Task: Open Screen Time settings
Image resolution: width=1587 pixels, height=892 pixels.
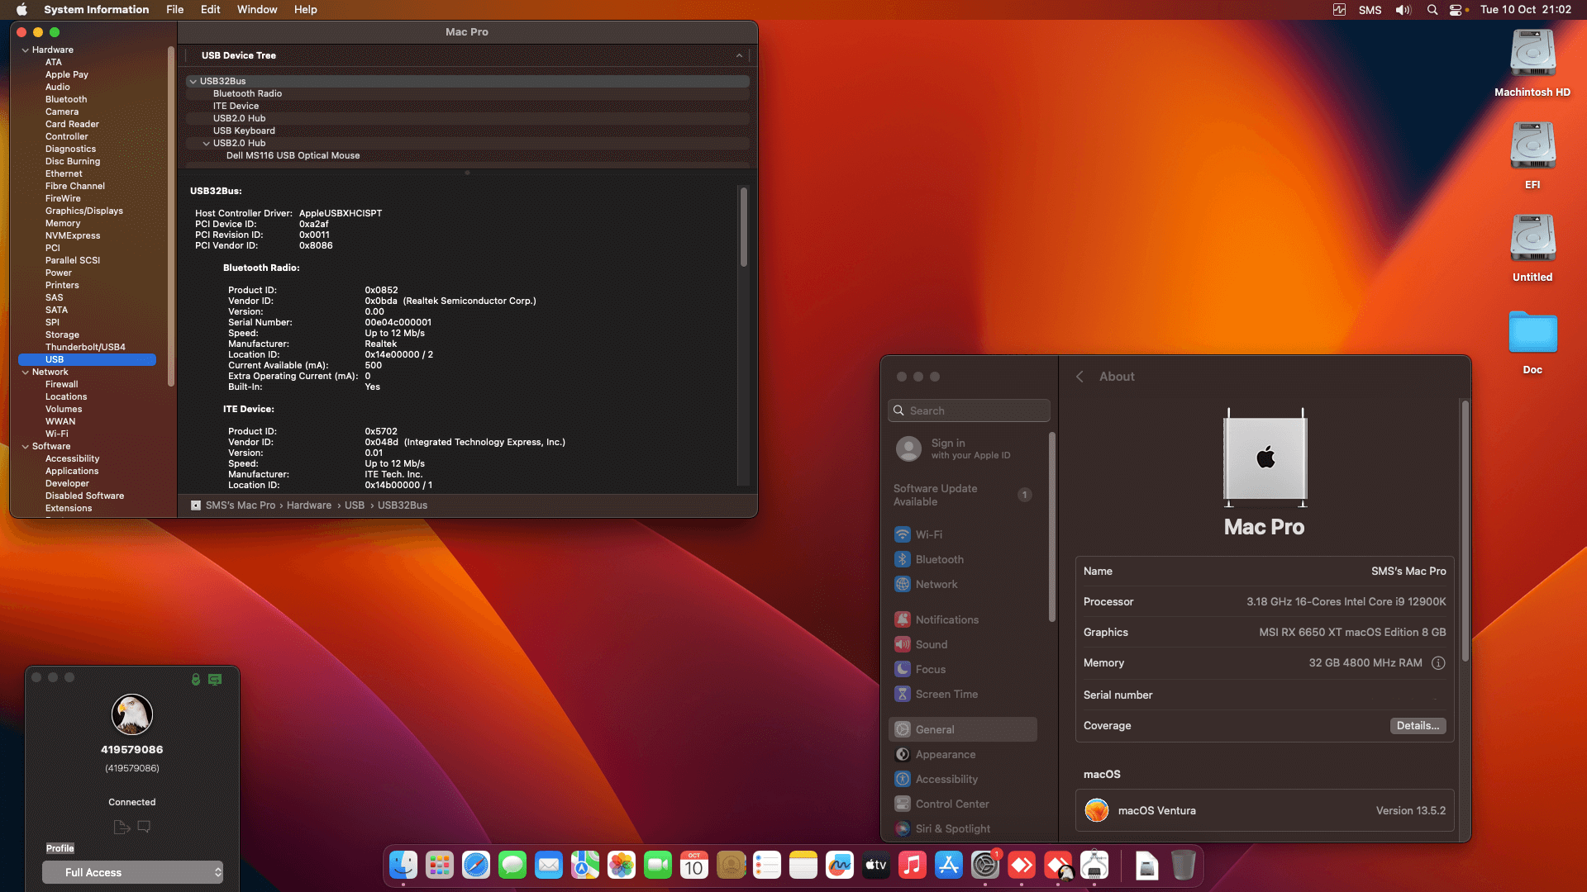Action: pos(946,694)
